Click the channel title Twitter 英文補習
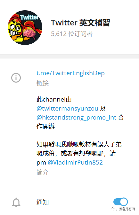139x215 pixels. pyautogui.click(x=80, y=23)
